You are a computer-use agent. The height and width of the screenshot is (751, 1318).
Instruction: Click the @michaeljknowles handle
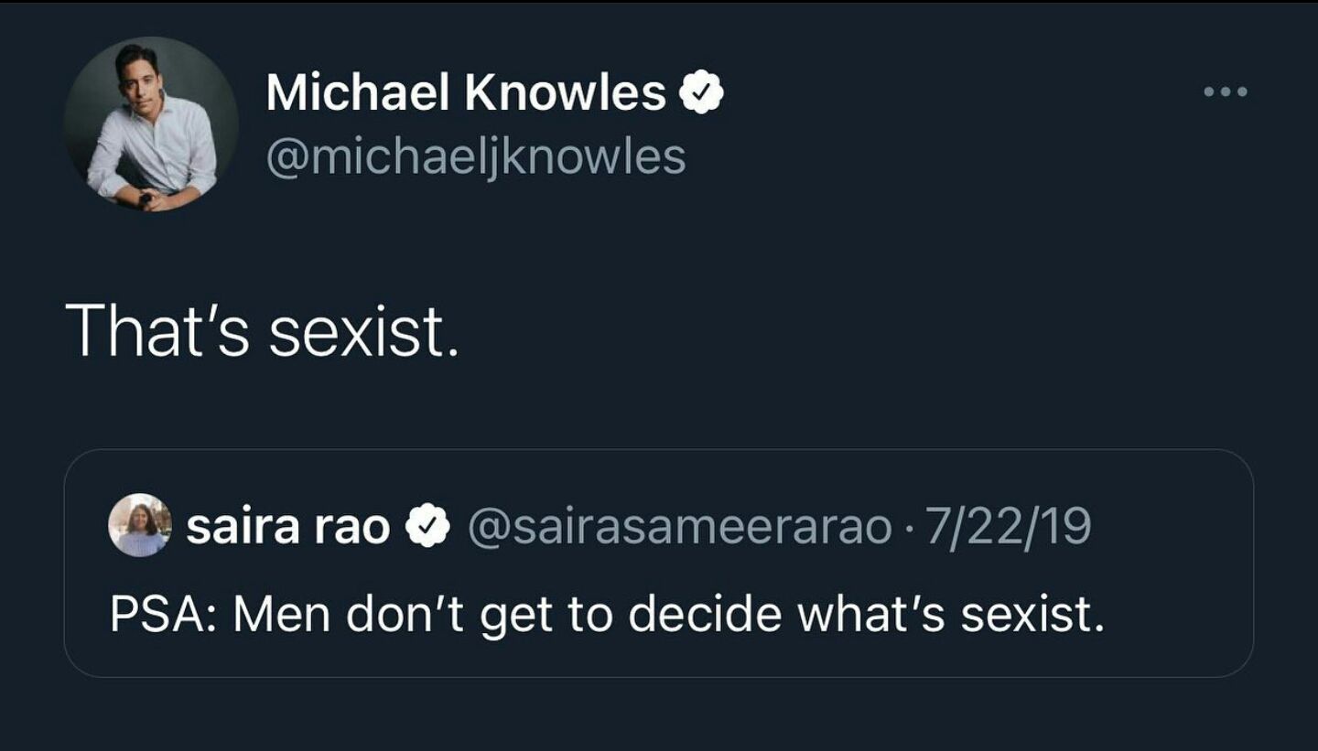[x=475, y=157]
